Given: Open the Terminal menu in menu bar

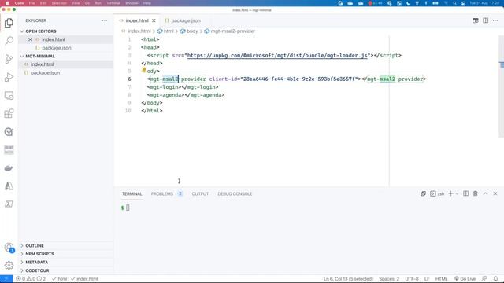Looking at the screenshot, I should (x=113, y=3).
